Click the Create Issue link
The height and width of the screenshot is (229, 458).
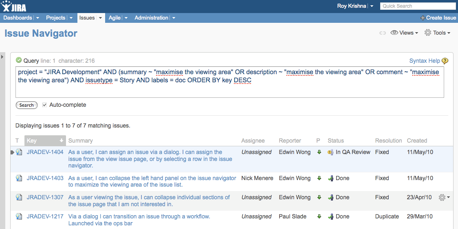click(x=438, y=18)
